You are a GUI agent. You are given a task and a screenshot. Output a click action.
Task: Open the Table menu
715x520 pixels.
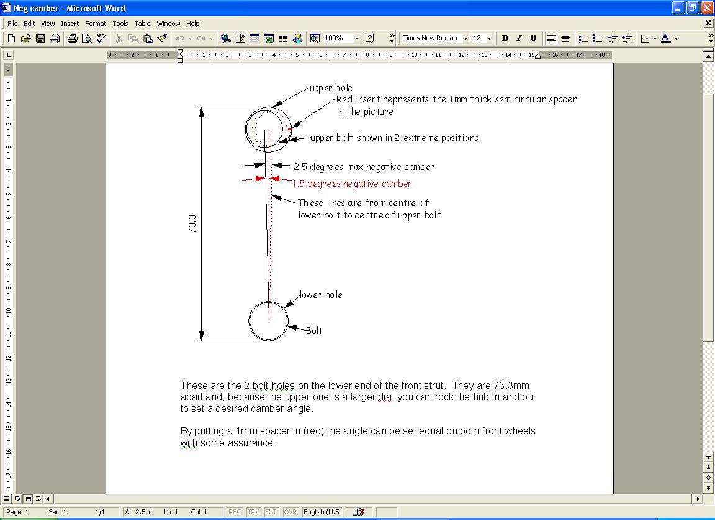click(142, 24)
